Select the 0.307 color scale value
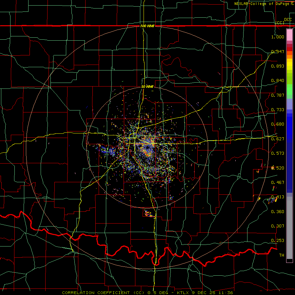Viewport: 295px width, 295px height. tap(278, 226)
